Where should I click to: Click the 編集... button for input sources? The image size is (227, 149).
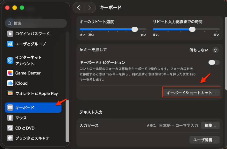[210, 125]
